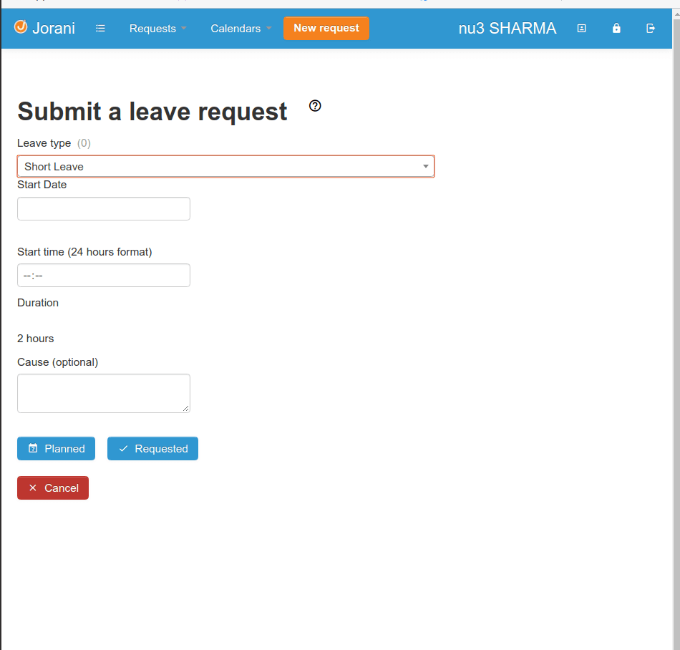
Task: Submit the leave as Planned
Action: pos(56,449)
